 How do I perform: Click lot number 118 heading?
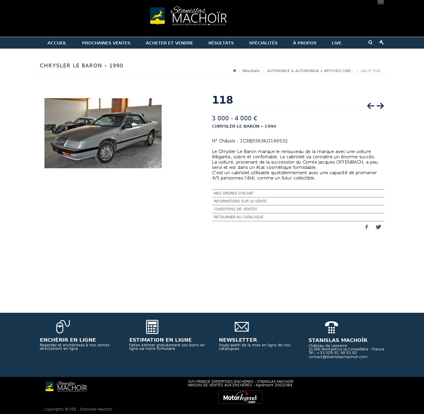(223, 100)
